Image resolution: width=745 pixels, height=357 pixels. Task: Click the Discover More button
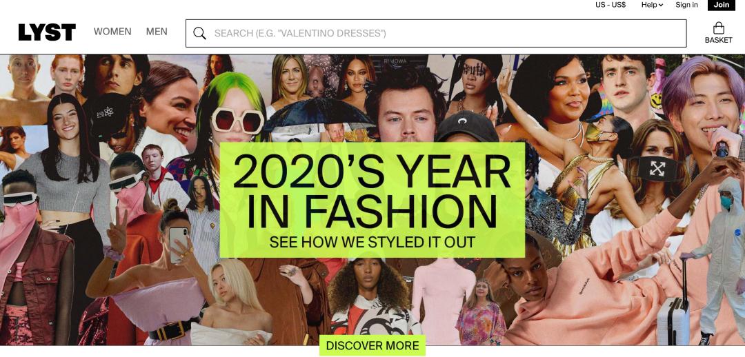372,345
